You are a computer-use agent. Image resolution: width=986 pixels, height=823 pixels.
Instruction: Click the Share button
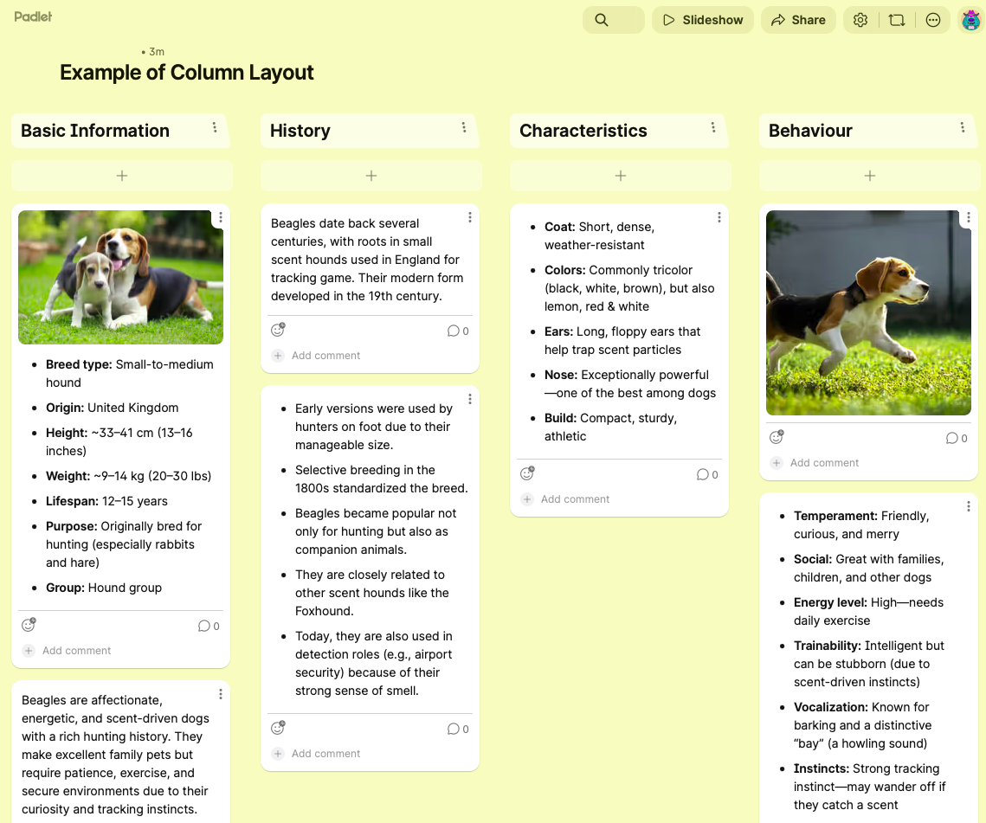(x=798, y=20)
